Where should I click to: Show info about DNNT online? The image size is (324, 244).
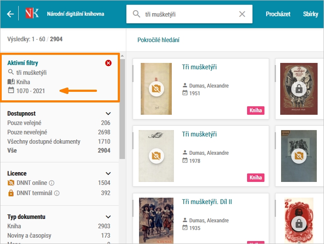51,183
